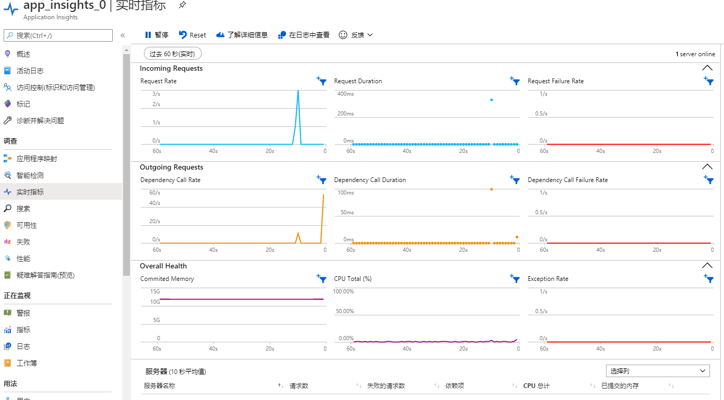This screenshot has height=400, width=724.
Task: Click the 1 server online text
Action: click(695, 54)
